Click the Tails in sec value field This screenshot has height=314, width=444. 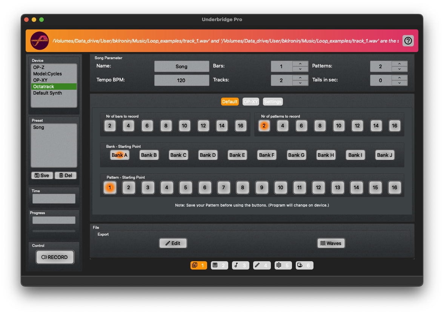(381, 80)
